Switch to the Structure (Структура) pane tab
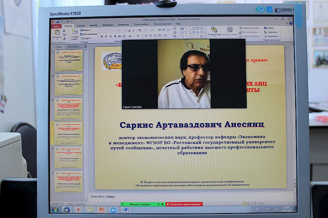The height and width of the screenshot is (218, 328). coord(72,47)
